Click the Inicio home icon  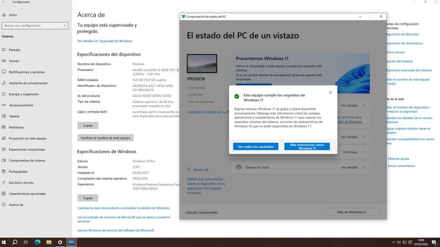(4, 15)
